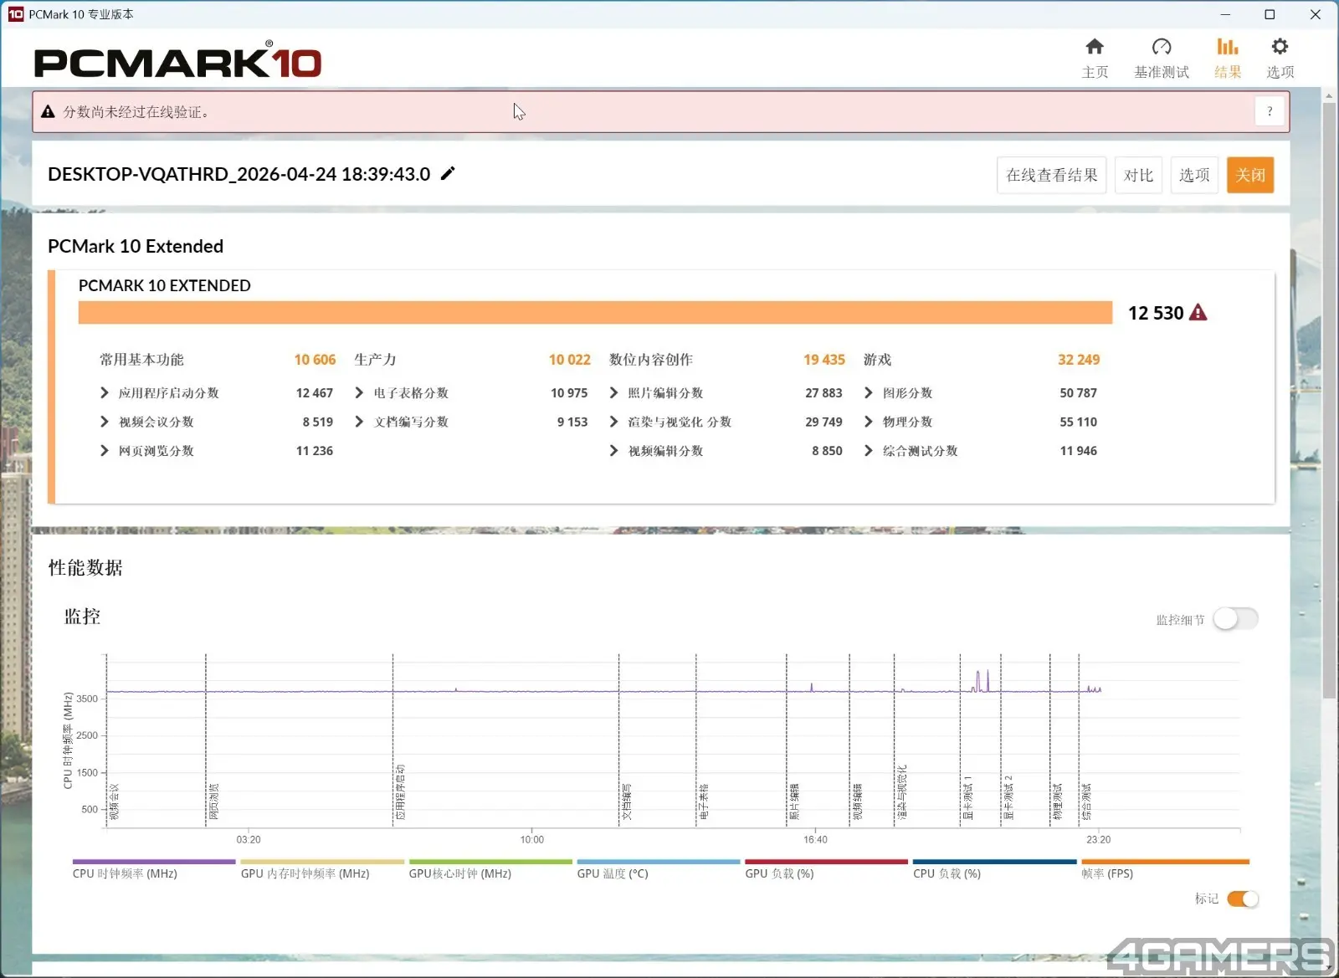The image size is (1339, 978).
Task: Click the 对比 compare button
Action: (1138, 175)
